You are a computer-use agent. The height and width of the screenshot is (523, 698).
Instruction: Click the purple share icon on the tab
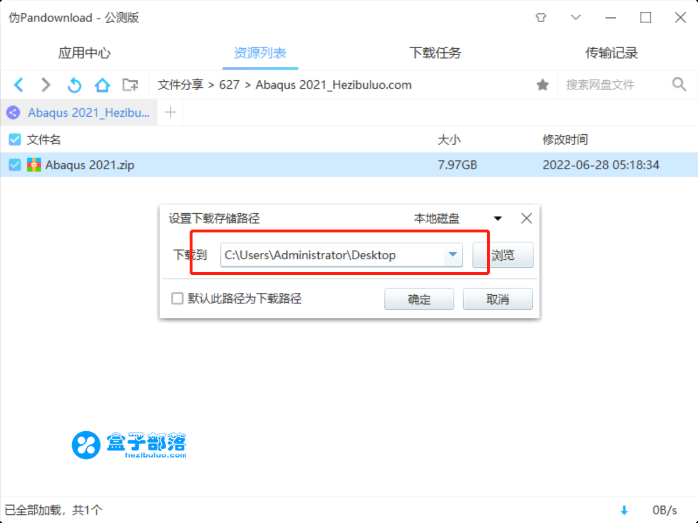point(14,113)
